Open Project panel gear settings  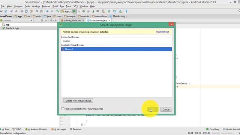[x=51, y=20]
